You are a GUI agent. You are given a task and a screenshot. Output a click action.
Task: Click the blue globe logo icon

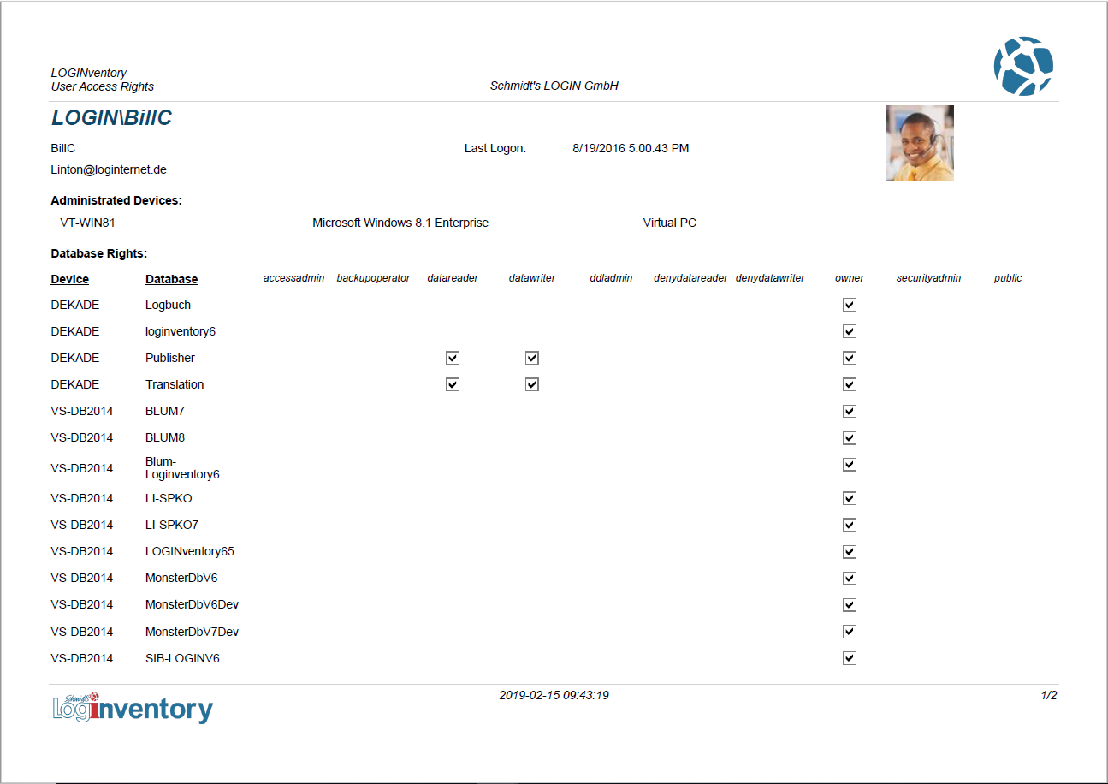click(1023, 66)
